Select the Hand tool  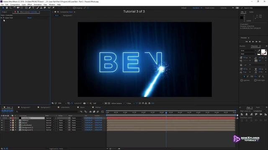(7, 8)
